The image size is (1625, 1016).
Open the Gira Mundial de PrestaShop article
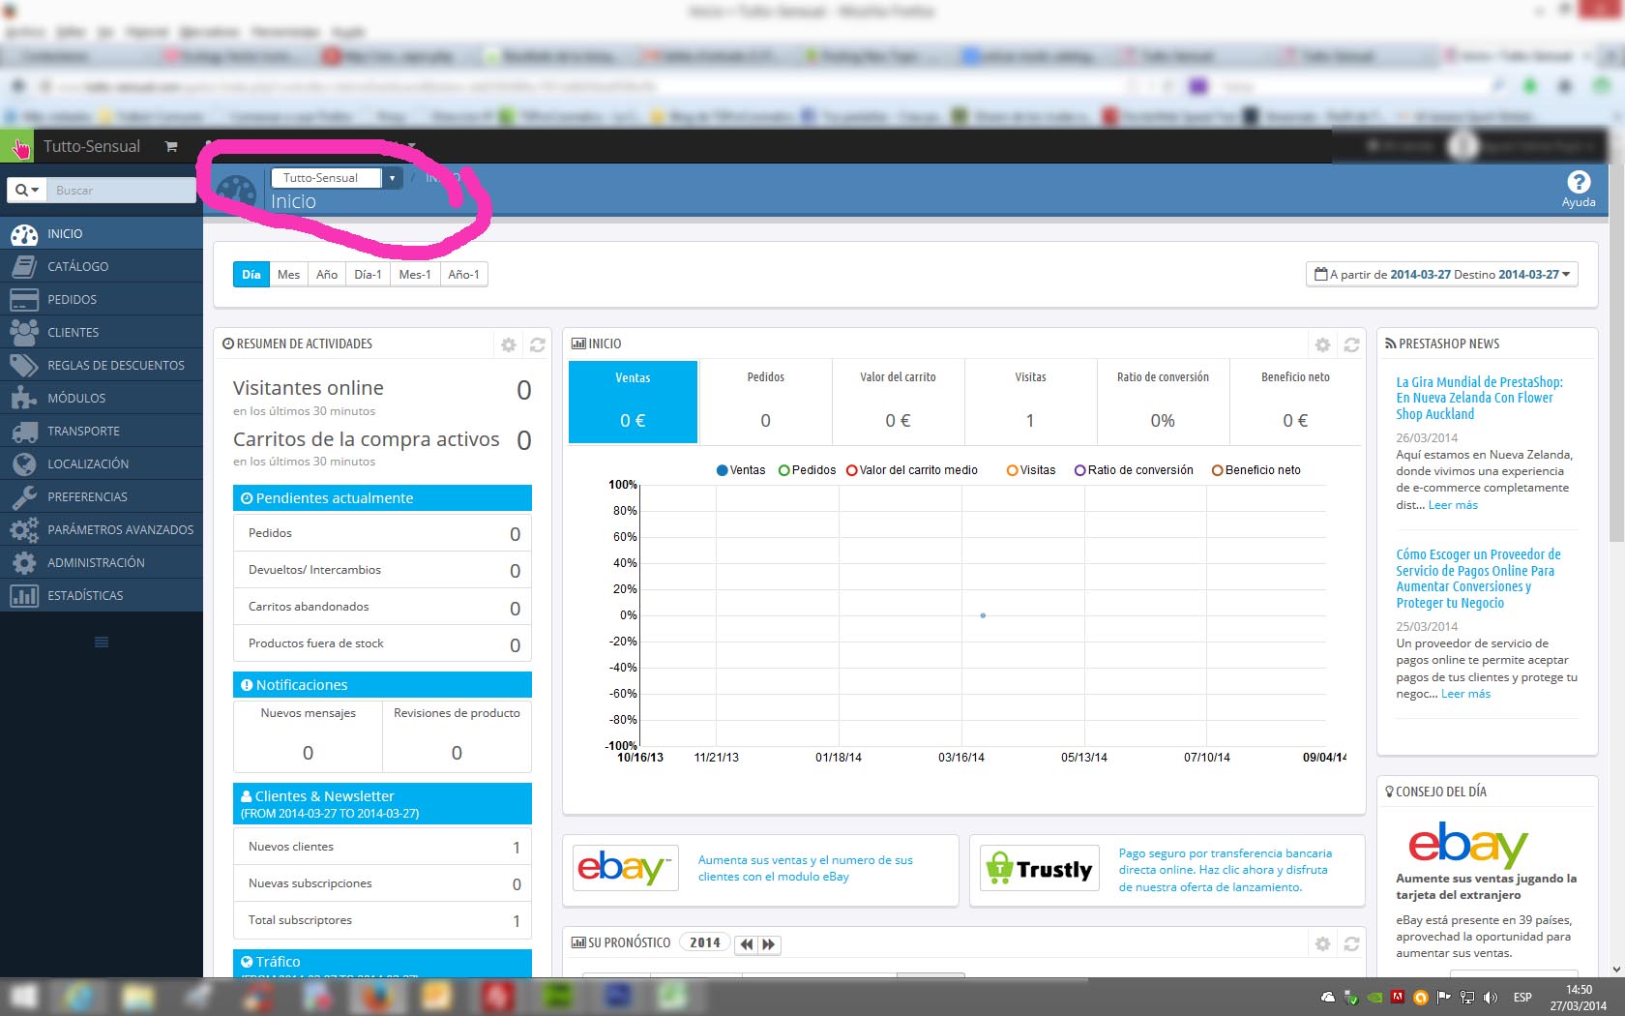(1479, 398)
